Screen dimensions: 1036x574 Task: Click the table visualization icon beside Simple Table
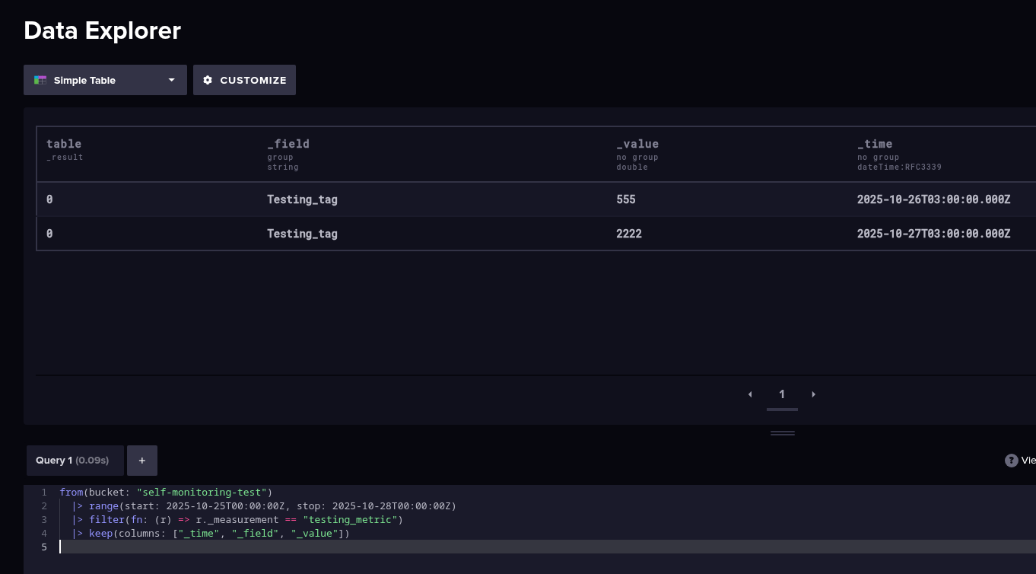(40, 80)
